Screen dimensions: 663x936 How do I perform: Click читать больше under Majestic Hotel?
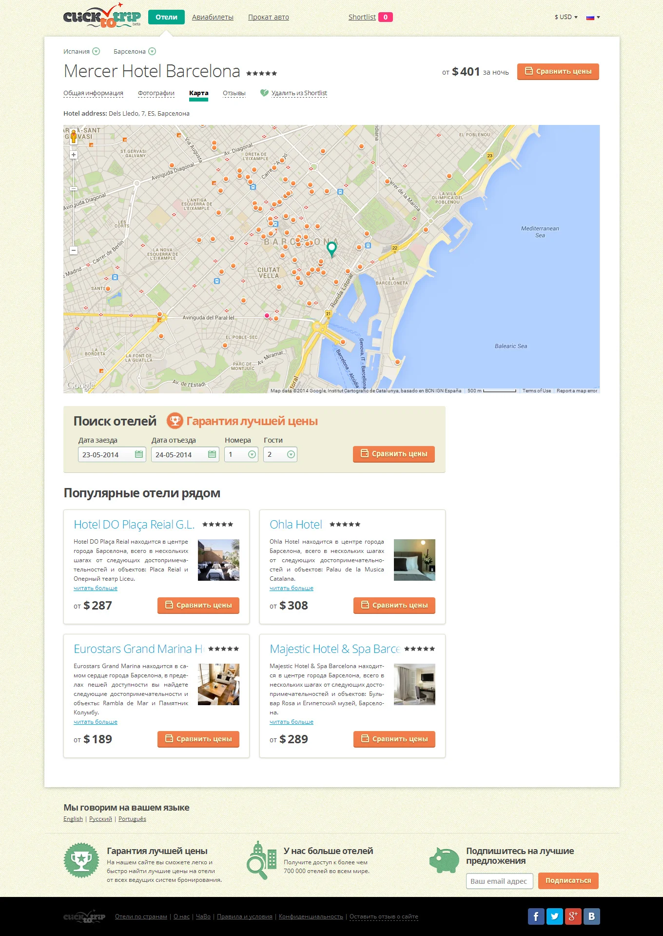[x=292, y=722]
